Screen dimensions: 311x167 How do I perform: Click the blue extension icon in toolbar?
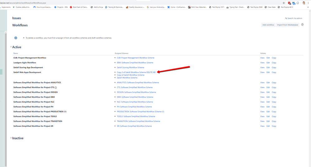click(294, 3)
